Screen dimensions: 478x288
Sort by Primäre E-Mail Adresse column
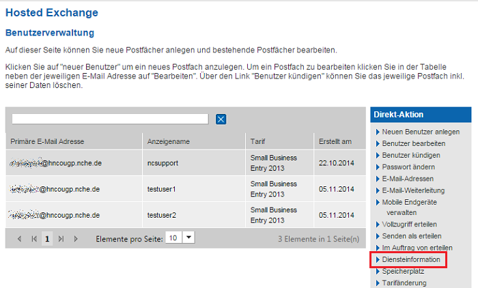[47, 141]
